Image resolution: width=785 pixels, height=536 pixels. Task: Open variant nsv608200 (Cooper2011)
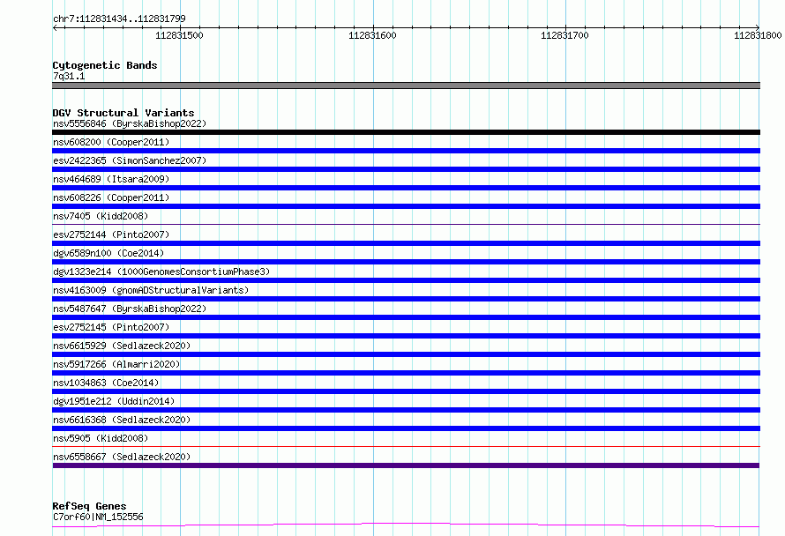111,142
